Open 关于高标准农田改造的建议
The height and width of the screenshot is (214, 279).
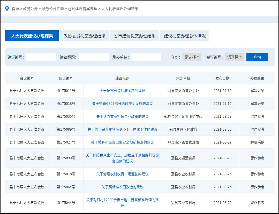pyautogui.click(x=122, y=187)
